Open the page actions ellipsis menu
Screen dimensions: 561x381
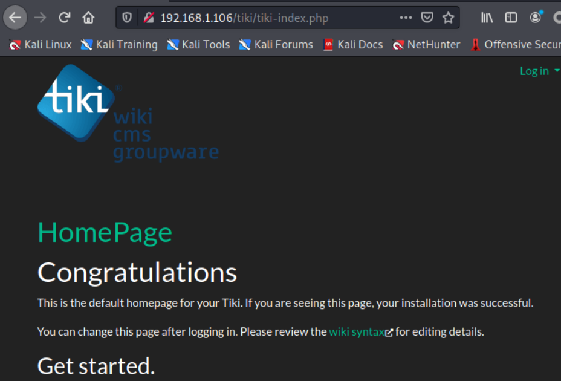tap(406, 18)
